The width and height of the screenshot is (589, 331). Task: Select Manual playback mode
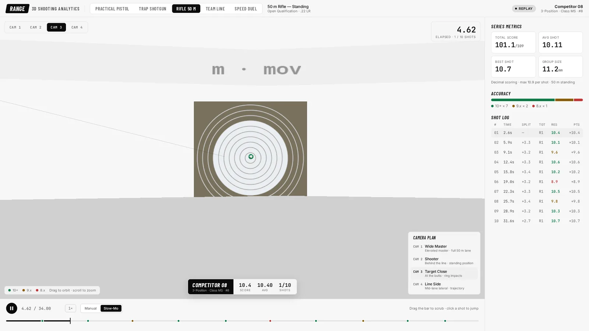tap(91, 308)
